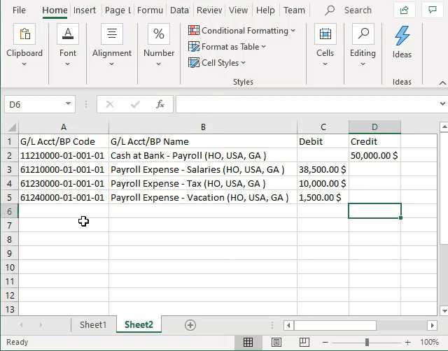Screen dimensions: 448x351
Task: Switch to Page Break Preview view
Action: [x=304, y=343]
